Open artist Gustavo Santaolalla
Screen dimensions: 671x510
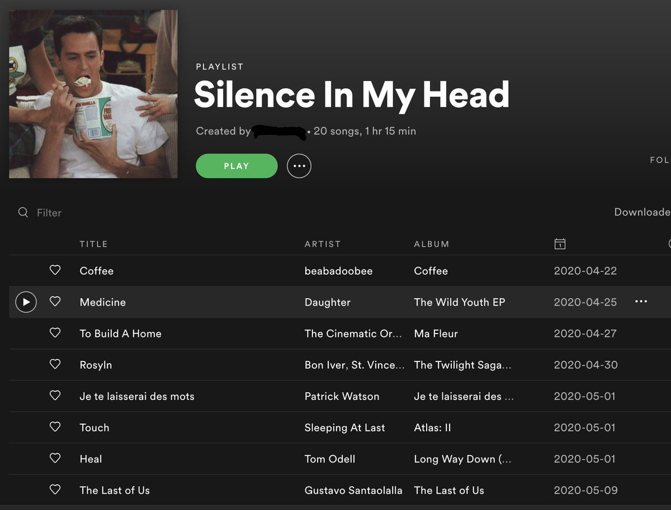pos(353,490)
